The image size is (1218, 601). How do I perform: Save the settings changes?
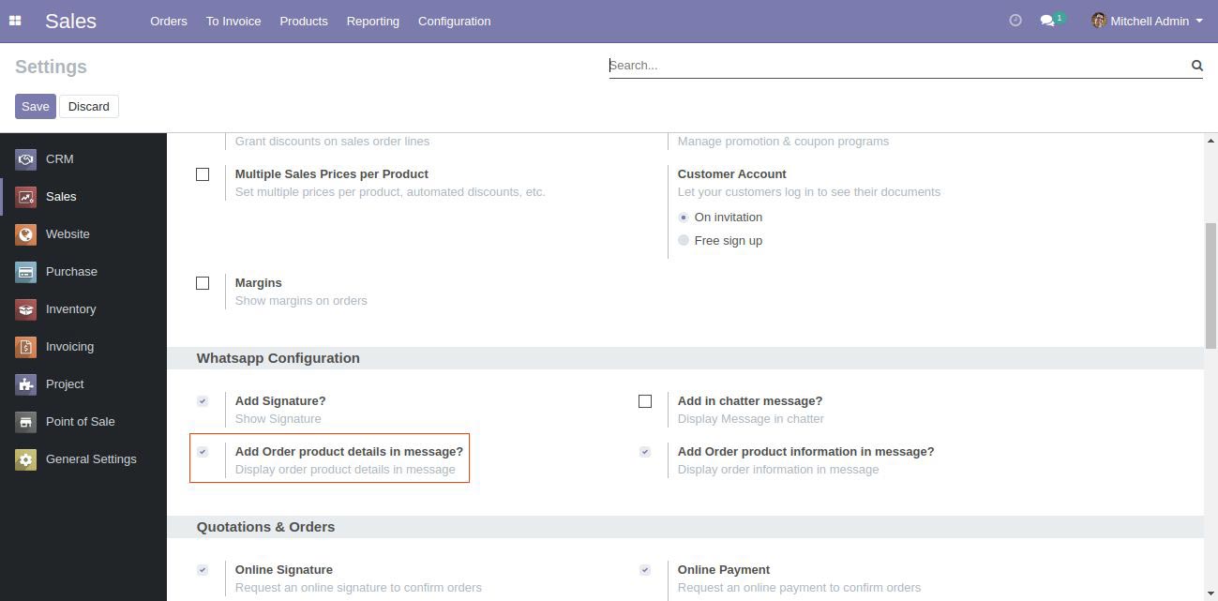pos(36,107)
